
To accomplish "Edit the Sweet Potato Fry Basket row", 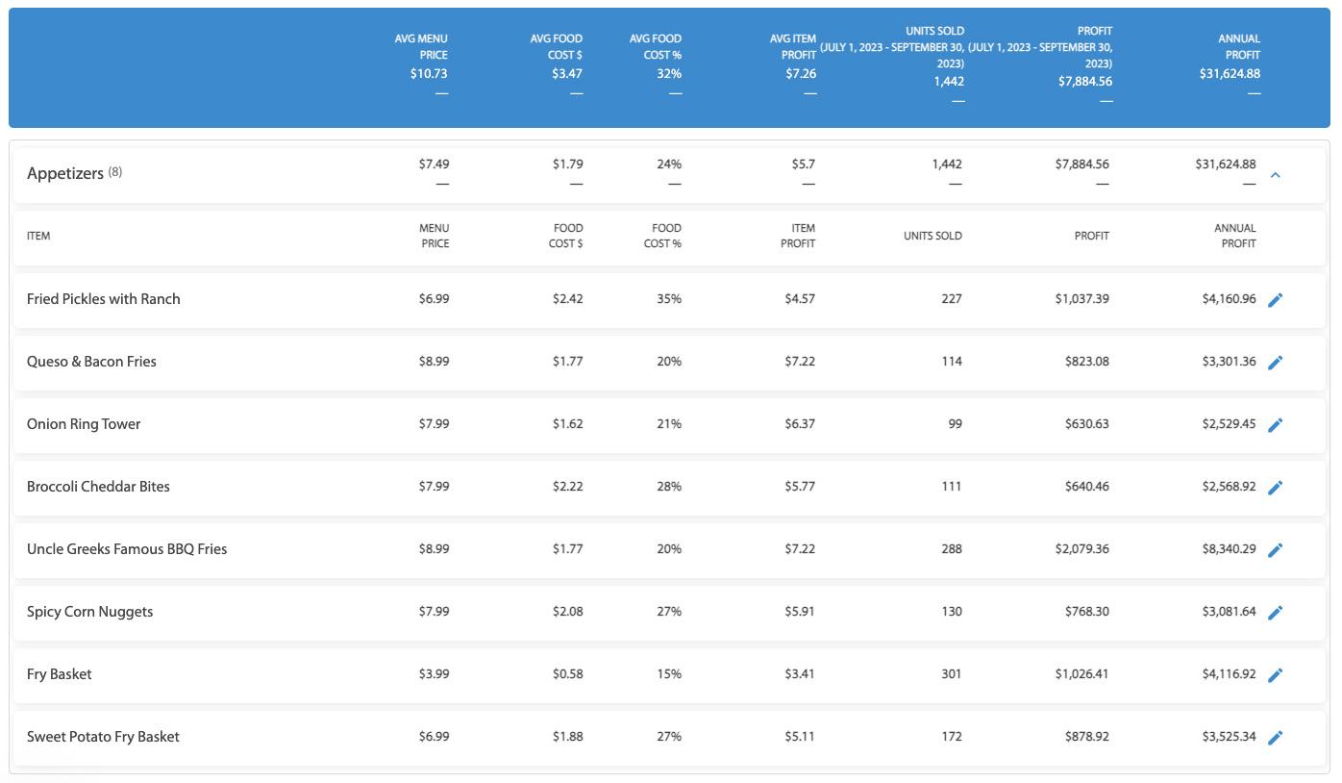I will pyautogui.click(x=1275, y=738).
